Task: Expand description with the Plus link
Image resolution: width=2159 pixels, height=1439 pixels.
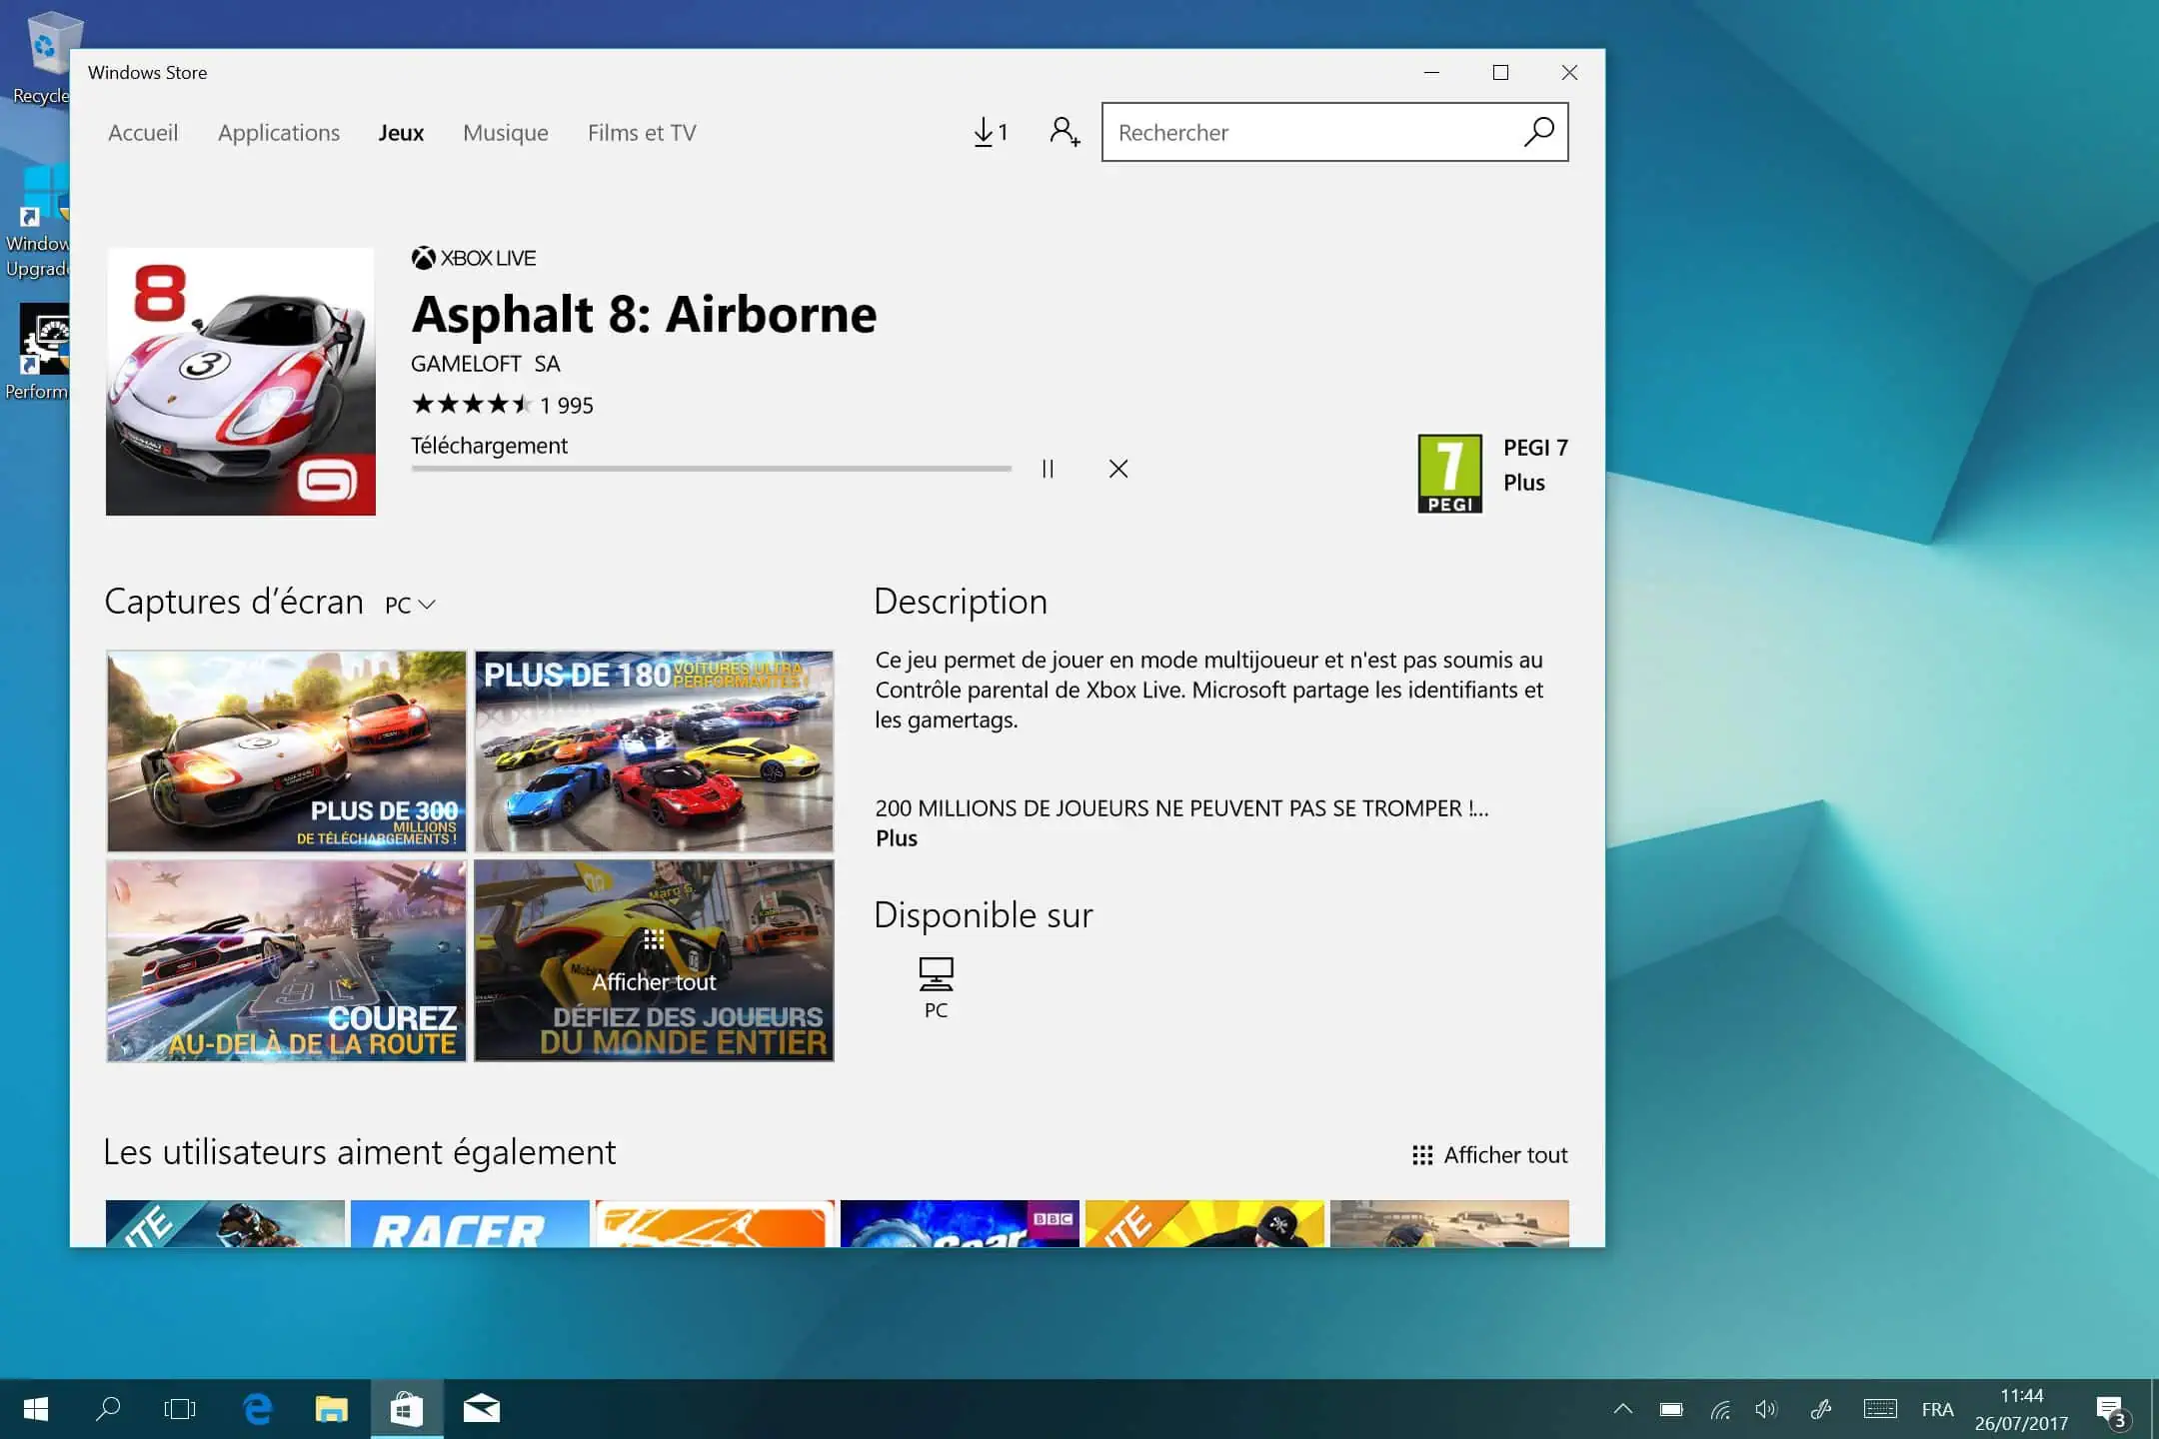Action: (897, 838)
